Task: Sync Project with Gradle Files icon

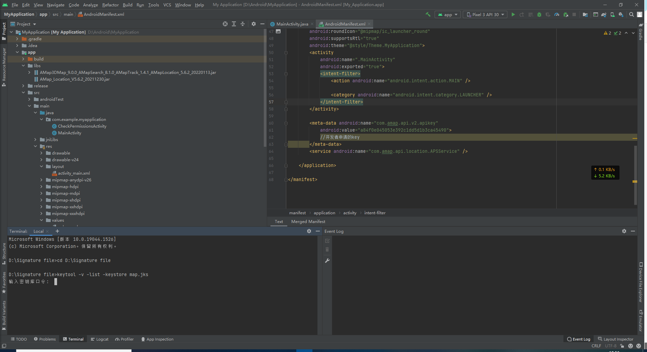Action: pyautogui.click(x=604, y=14)
